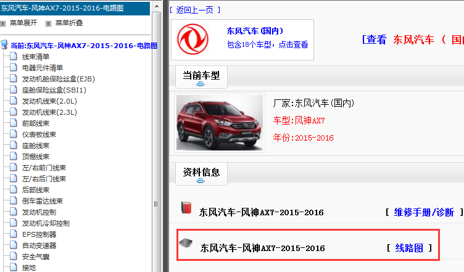
Task: Open 东风汽车(国内) brand link
Action: (255, 31)
